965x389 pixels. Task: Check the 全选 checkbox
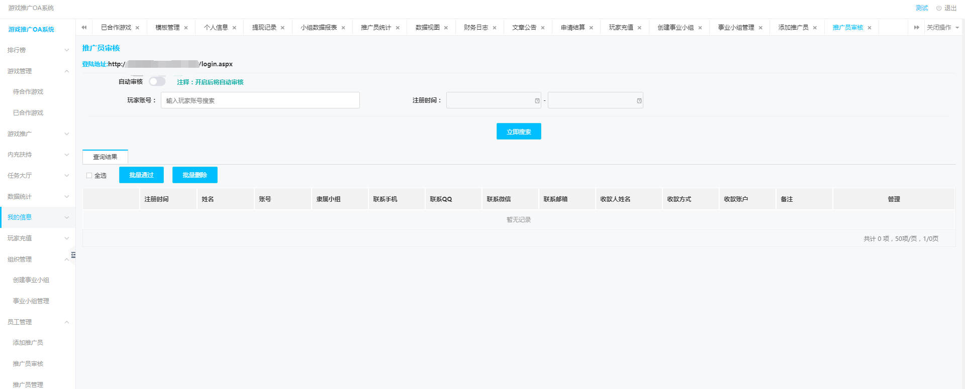coord(89,176)
